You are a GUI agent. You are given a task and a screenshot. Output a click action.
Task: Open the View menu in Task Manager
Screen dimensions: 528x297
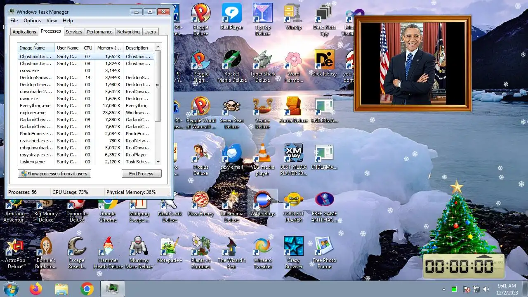coord(52,21)
